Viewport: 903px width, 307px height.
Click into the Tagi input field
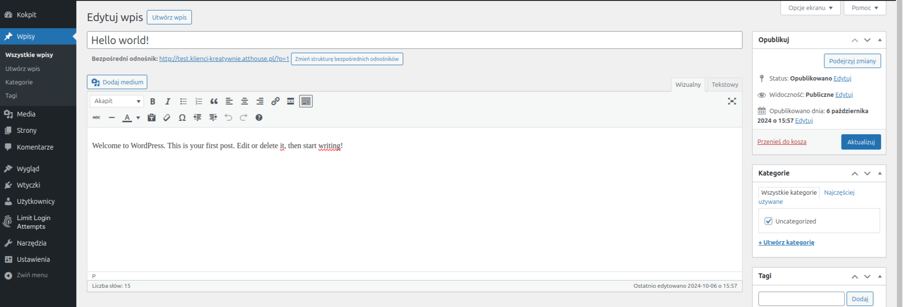click(x=801, y=299)
